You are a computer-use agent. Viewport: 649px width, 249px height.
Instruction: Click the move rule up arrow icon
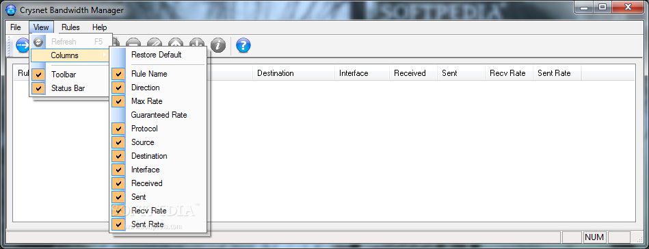click(x=176, y=44)
